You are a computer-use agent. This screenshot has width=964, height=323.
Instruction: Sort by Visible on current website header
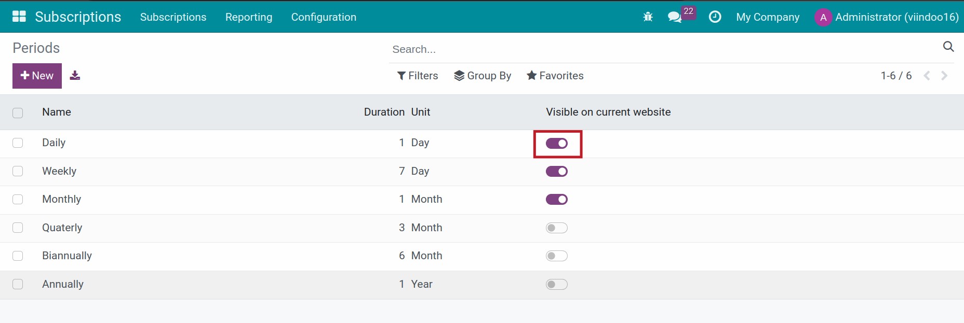coord(608,112)
